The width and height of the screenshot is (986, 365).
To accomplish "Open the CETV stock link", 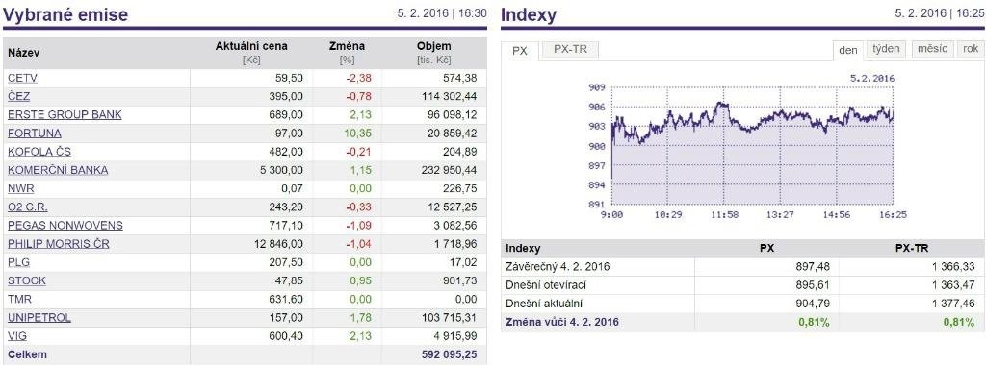I will coord(23,79).
